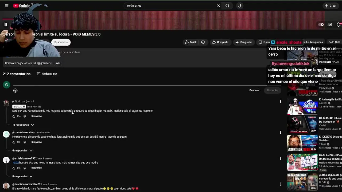Open the Ordenar por sort menu
Viewport: 342px width, 192px height.
47,74
